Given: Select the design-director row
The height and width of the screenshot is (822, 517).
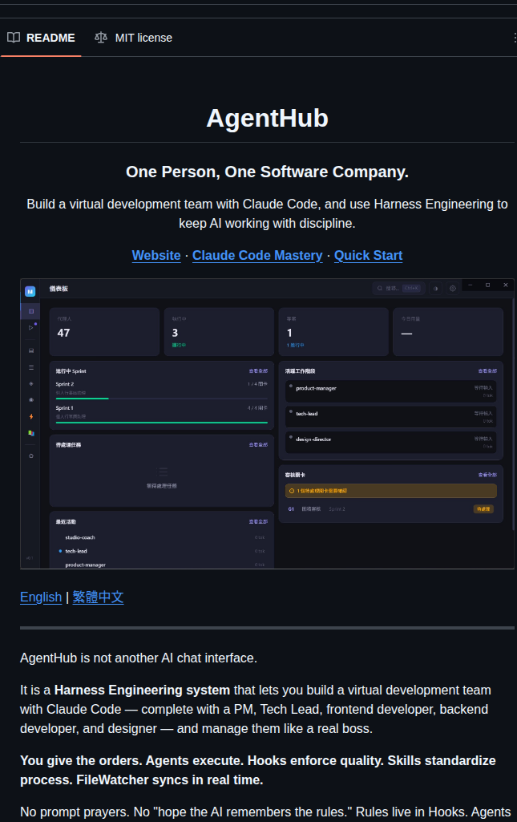Looking at the screenshot, I should 391,442.
